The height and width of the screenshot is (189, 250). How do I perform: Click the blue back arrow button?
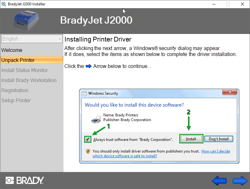click(219, 181)
